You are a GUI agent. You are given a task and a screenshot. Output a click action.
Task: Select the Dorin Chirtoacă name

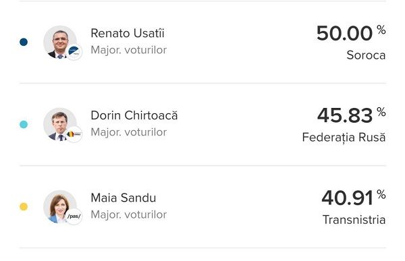point(134,115)
